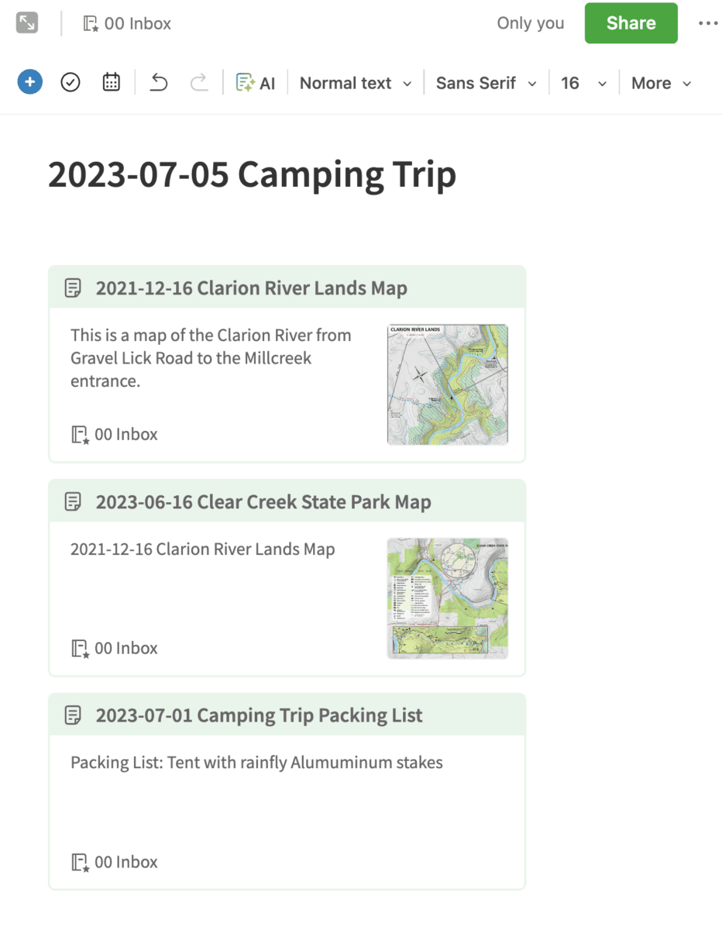The height and width of the screenshot is (930, 722).
Task: Click the redo arrow
Action: (x=199, y=82)
